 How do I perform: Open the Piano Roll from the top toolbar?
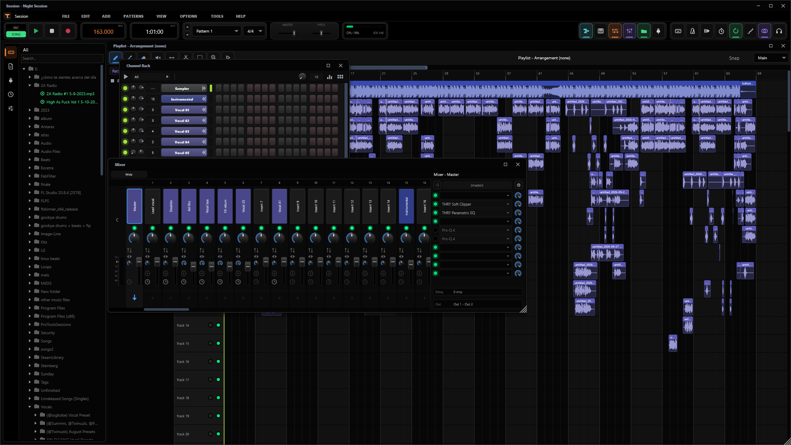tap(600, 31)
